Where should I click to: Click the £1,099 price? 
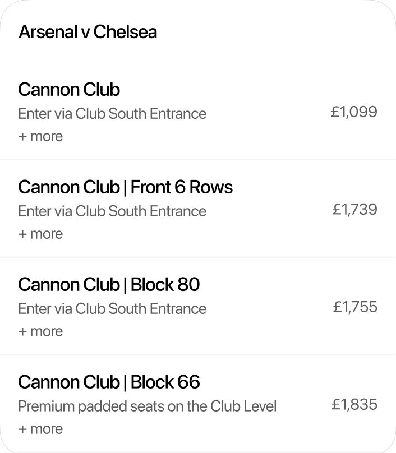tap(354, 112)
